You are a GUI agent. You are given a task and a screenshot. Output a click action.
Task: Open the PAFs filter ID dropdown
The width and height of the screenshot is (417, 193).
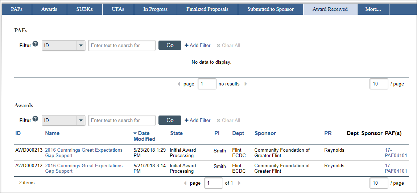63,45
